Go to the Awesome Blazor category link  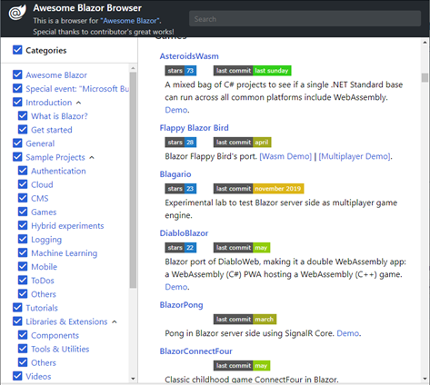coord(56,75)
